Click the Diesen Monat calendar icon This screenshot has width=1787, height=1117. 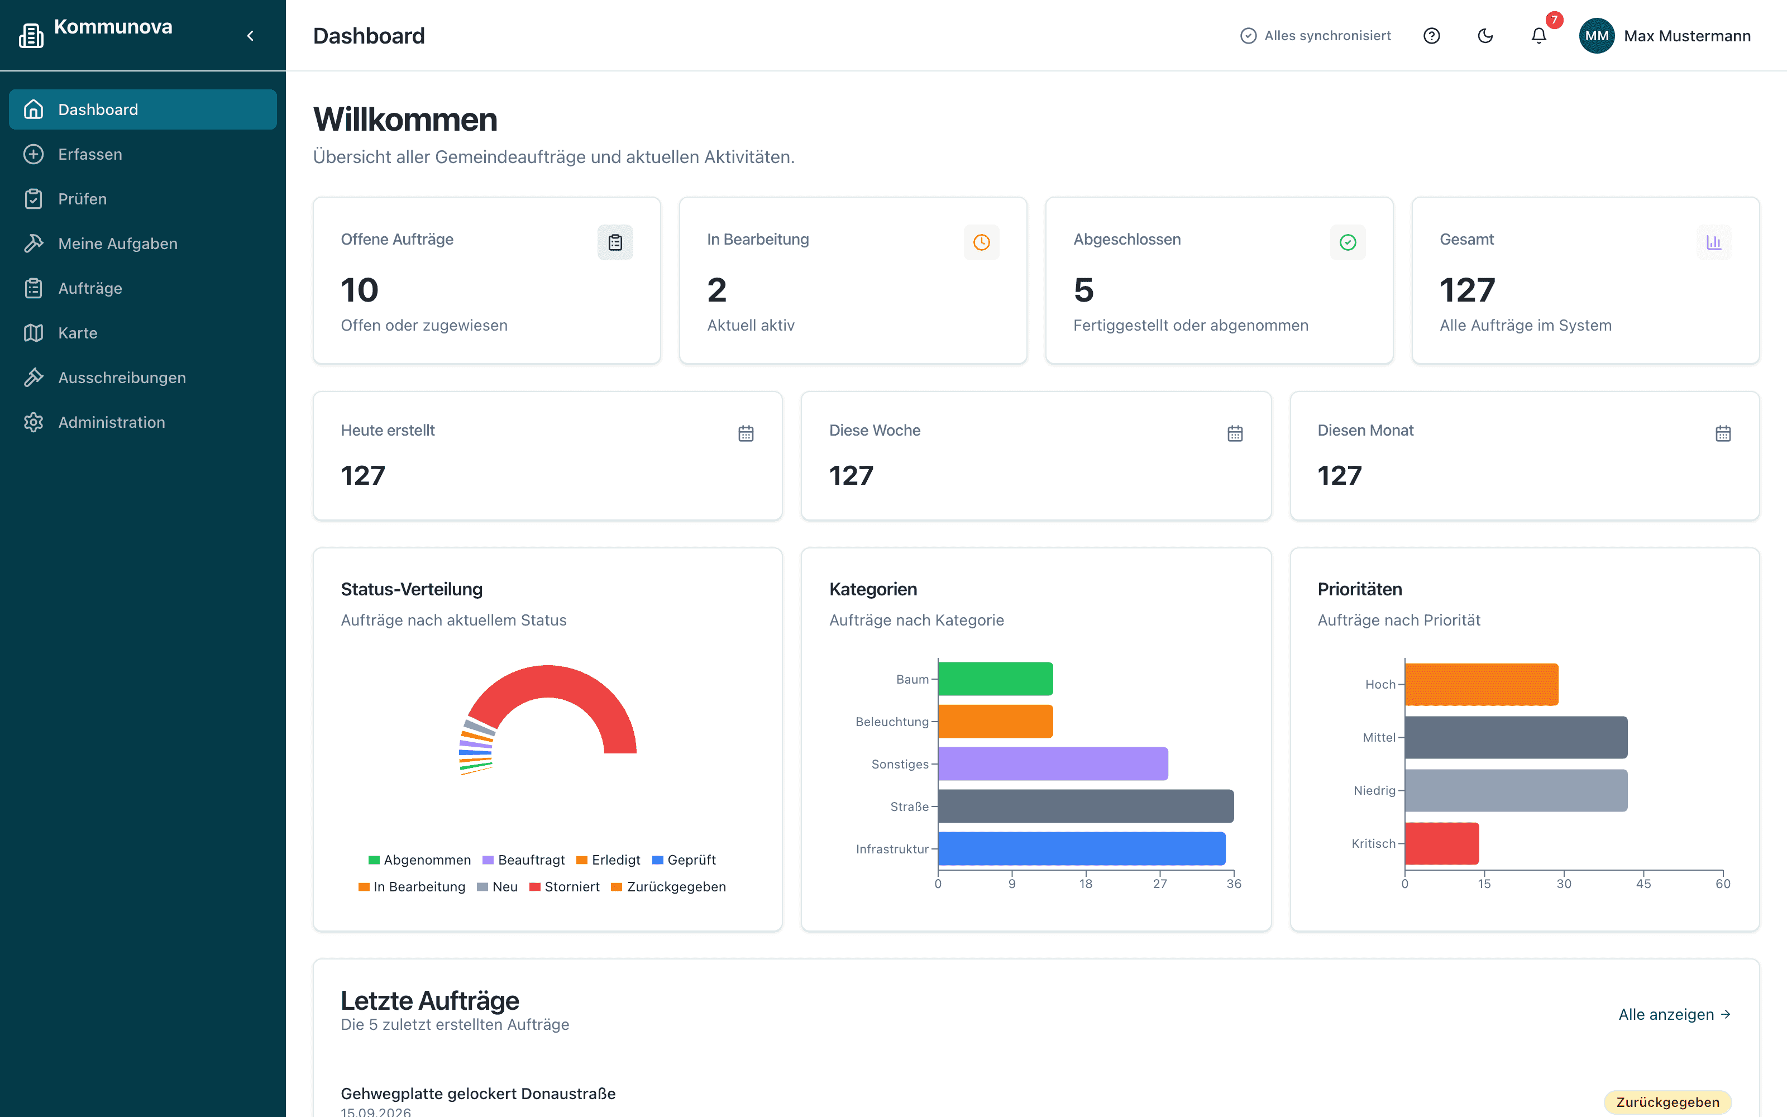(x=1723, y=433)
